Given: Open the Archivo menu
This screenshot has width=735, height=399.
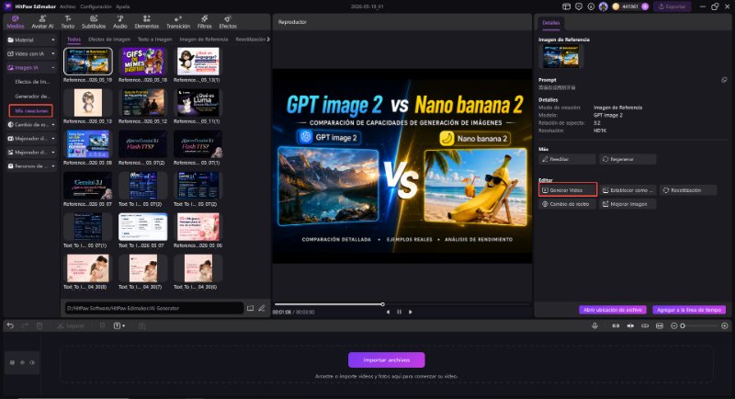Looking at the screenshot, I should pos(67,6).
